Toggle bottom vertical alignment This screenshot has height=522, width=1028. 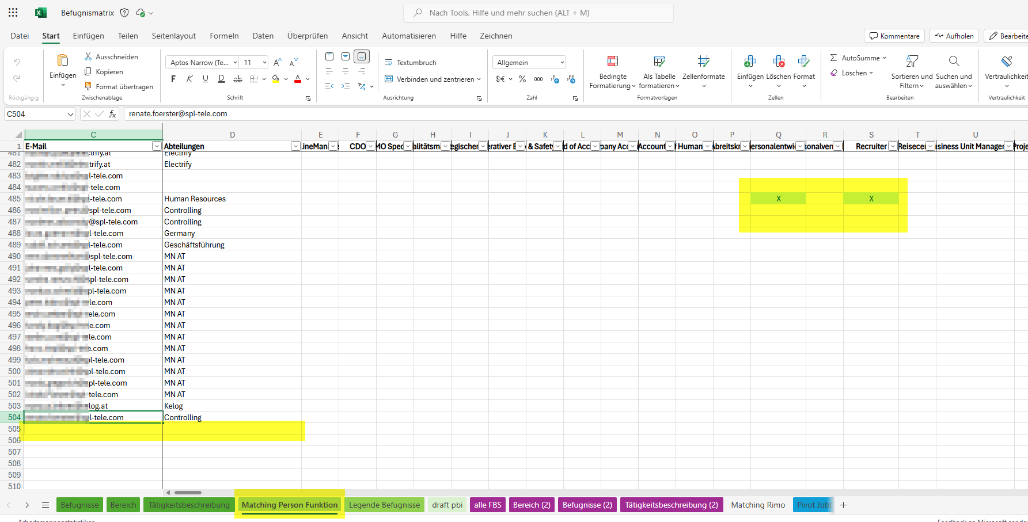pyautogui.click(x=362, y=56)
